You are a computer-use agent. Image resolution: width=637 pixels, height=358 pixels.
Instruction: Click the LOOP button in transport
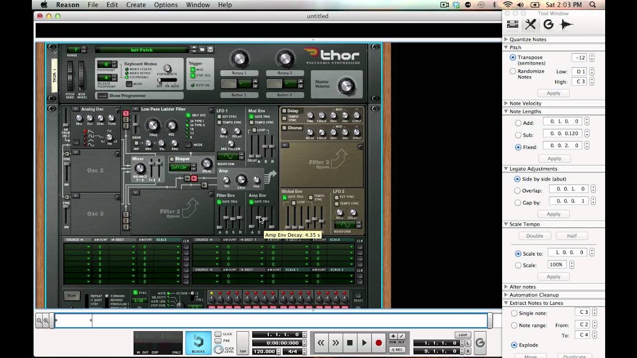(x=463, y=335)
